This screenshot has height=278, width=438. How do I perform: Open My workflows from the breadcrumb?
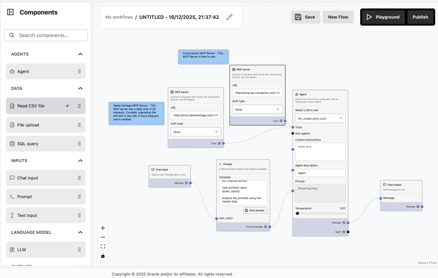coord(119,17)
